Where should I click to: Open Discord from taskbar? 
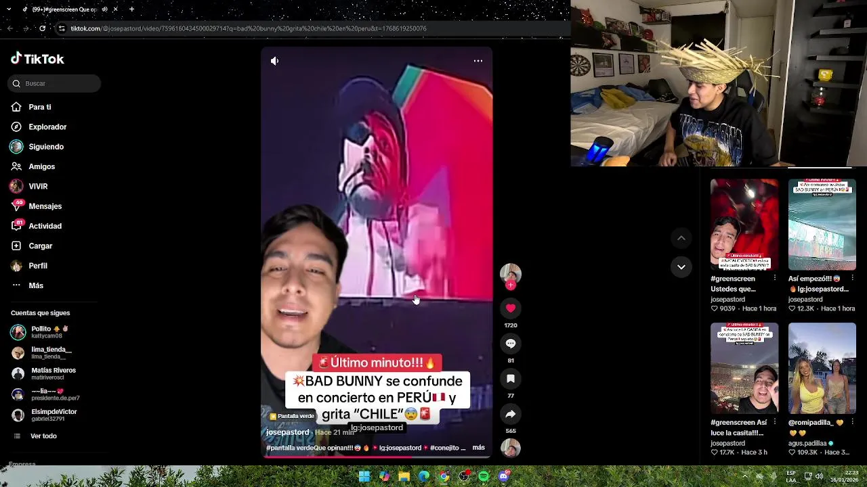point(503,476)
